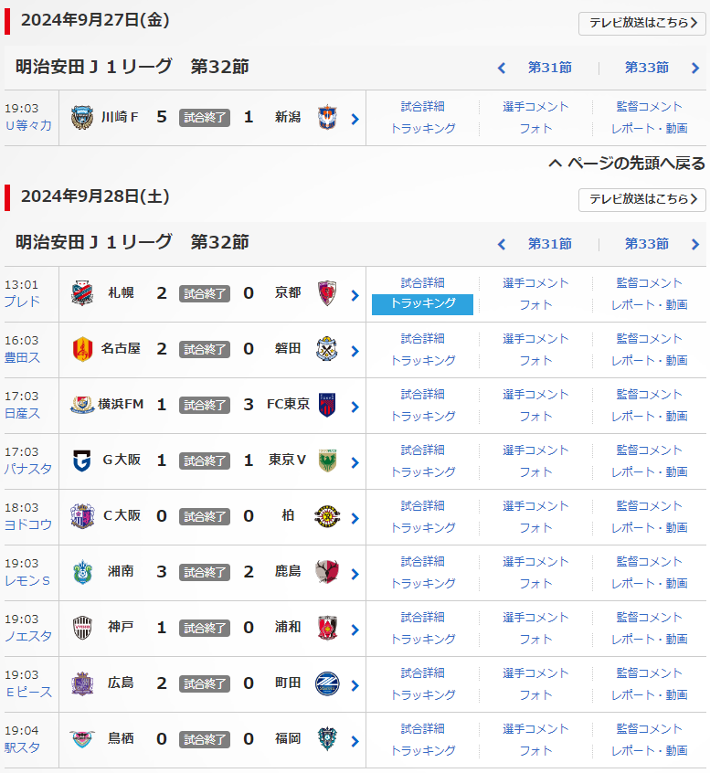Click the Vissel Kobe team crest
This screenshot has width=710, height=773.
click(x=82, y=628)
